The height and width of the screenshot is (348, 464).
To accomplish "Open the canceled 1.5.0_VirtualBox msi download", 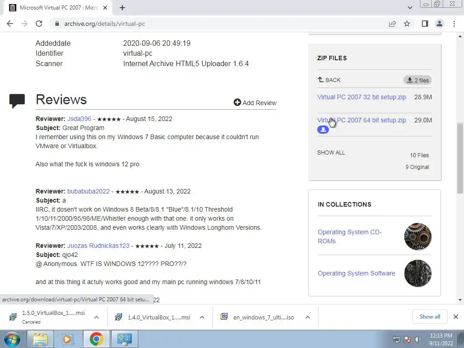I will tap(47, 317).
